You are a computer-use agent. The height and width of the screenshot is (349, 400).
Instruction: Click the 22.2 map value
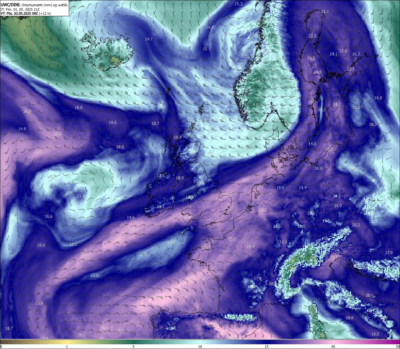(x=312, y=36)
